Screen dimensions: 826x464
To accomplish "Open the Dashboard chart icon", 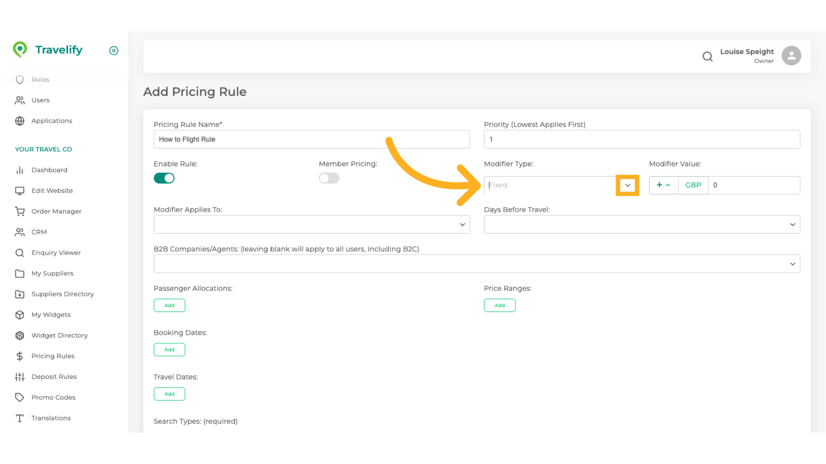I will coord(20,170).
